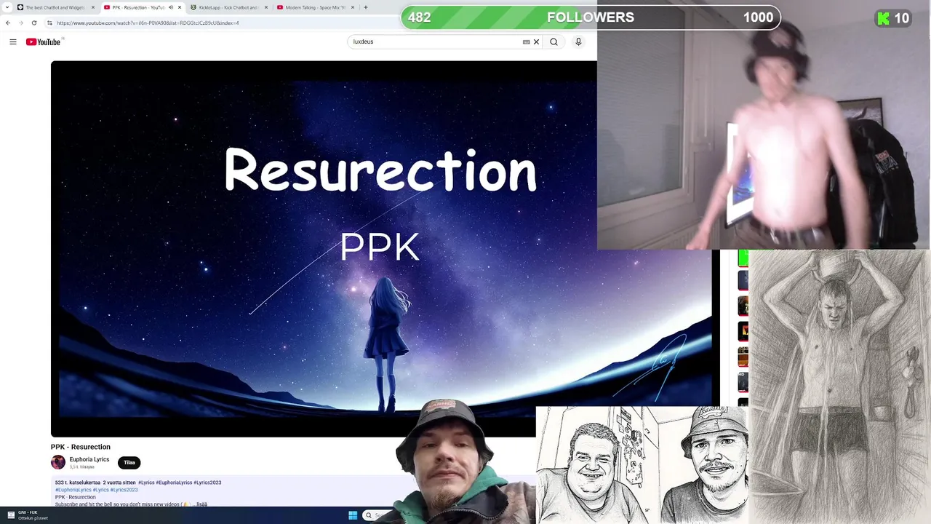Mute the PPK - Resurection tab audio icon

[171, 7]
